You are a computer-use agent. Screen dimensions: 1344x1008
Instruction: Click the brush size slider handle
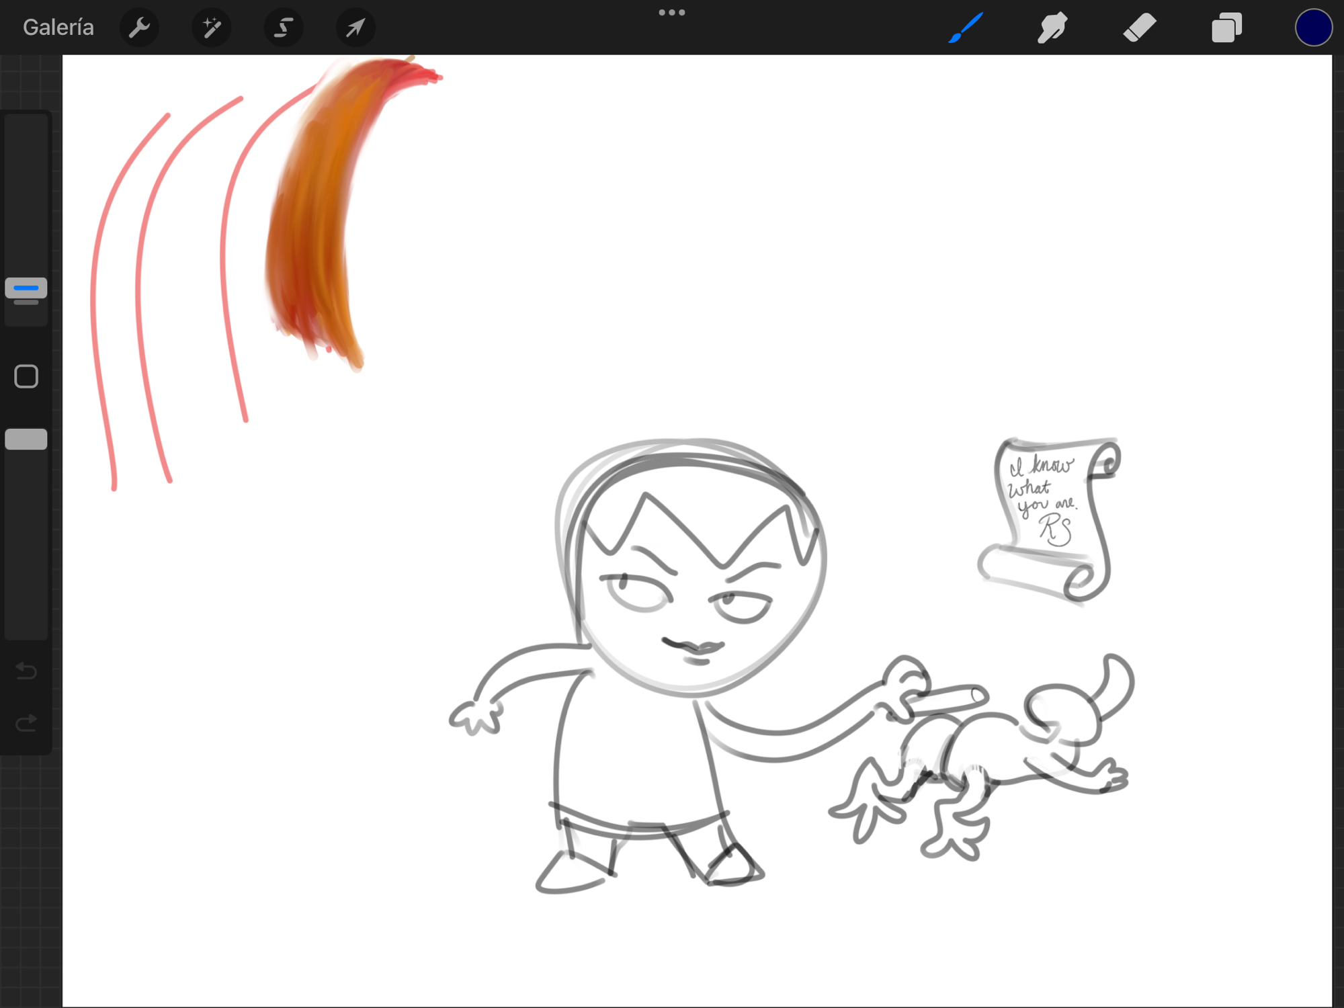26,289
